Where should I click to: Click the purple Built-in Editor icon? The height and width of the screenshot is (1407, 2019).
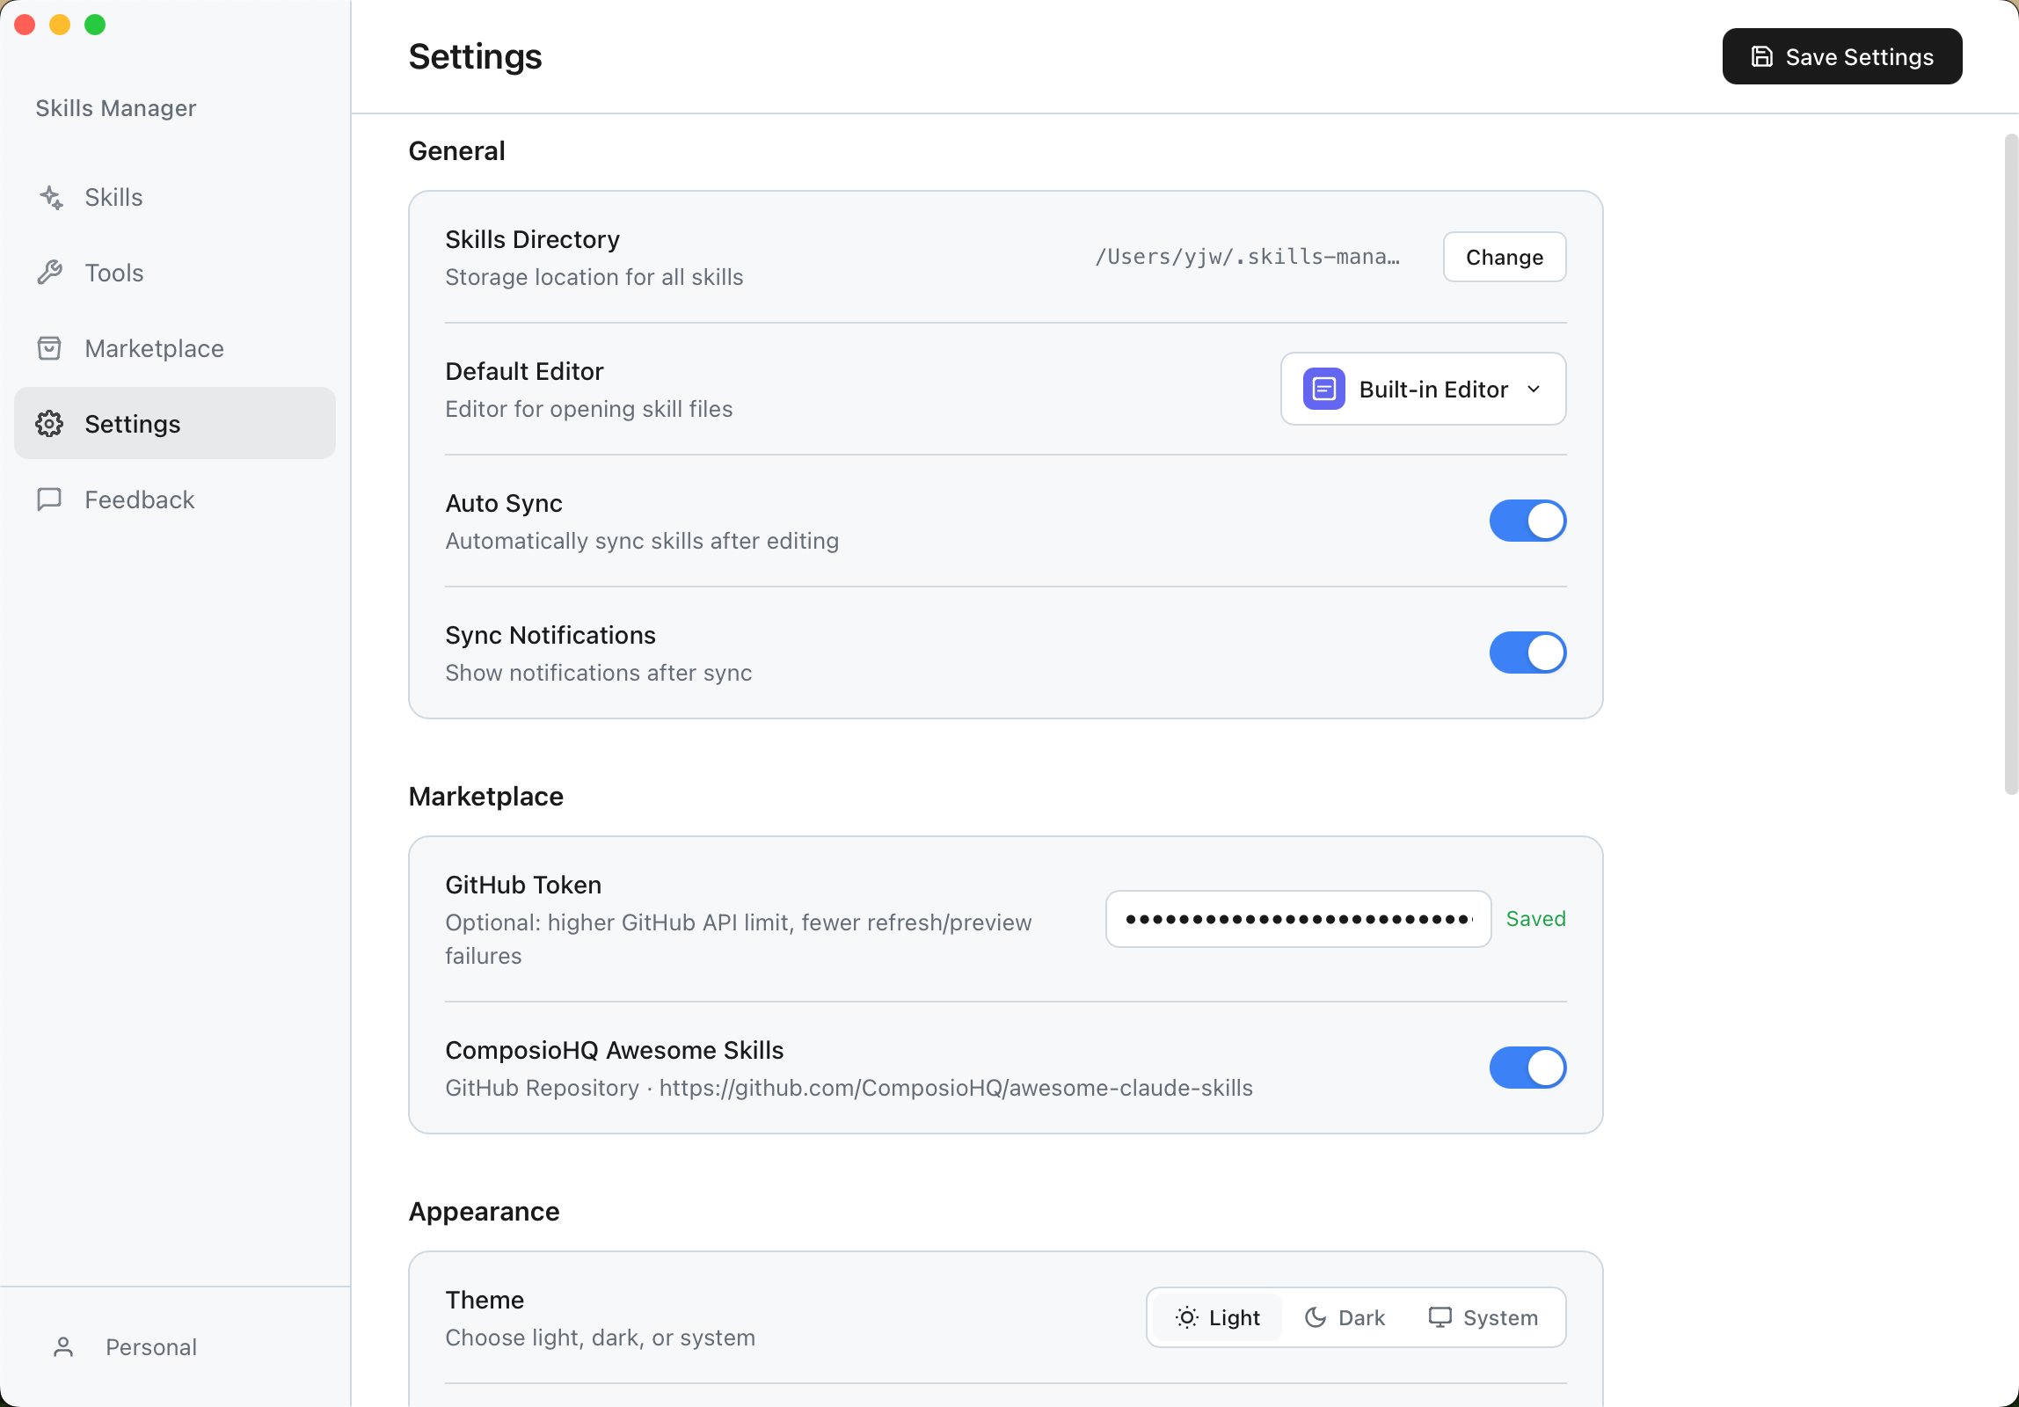[1323, 389]
